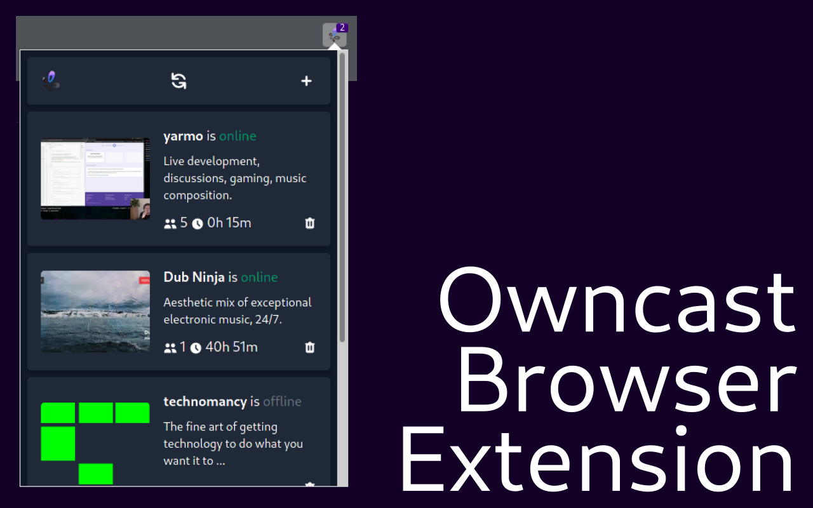Image resolution: width=813 pixels, height=508 pixels.
Task: Delete the technomancy stream entry
Action: coord(309,485)
